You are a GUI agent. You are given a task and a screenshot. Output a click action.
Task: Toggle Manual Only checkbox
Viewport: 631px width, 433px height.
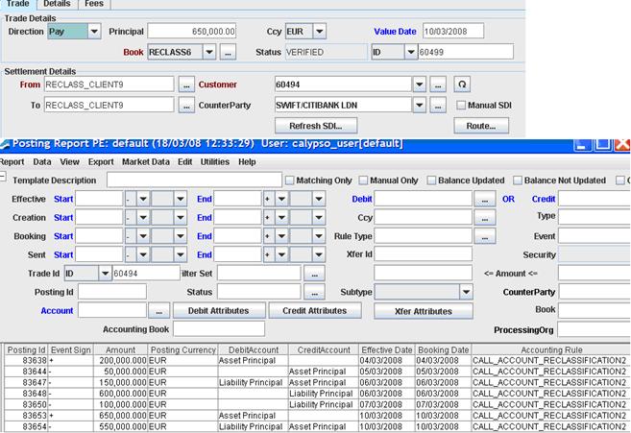363,180
